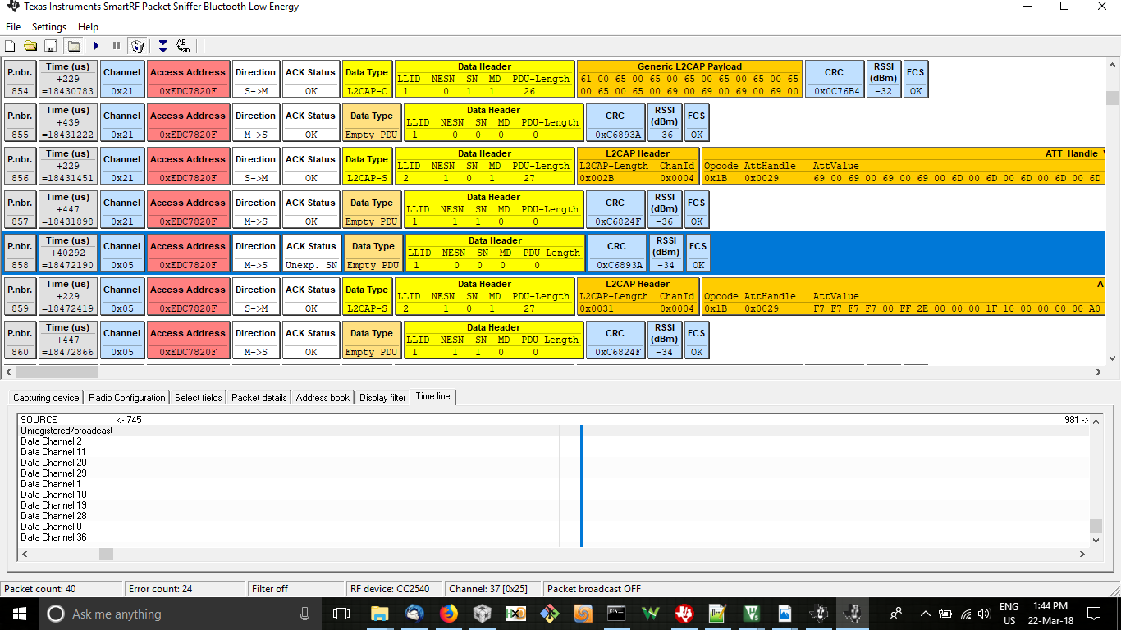Click the blue packet marker in the timeline
The image size is (1121, 630).
pos(582,486)
